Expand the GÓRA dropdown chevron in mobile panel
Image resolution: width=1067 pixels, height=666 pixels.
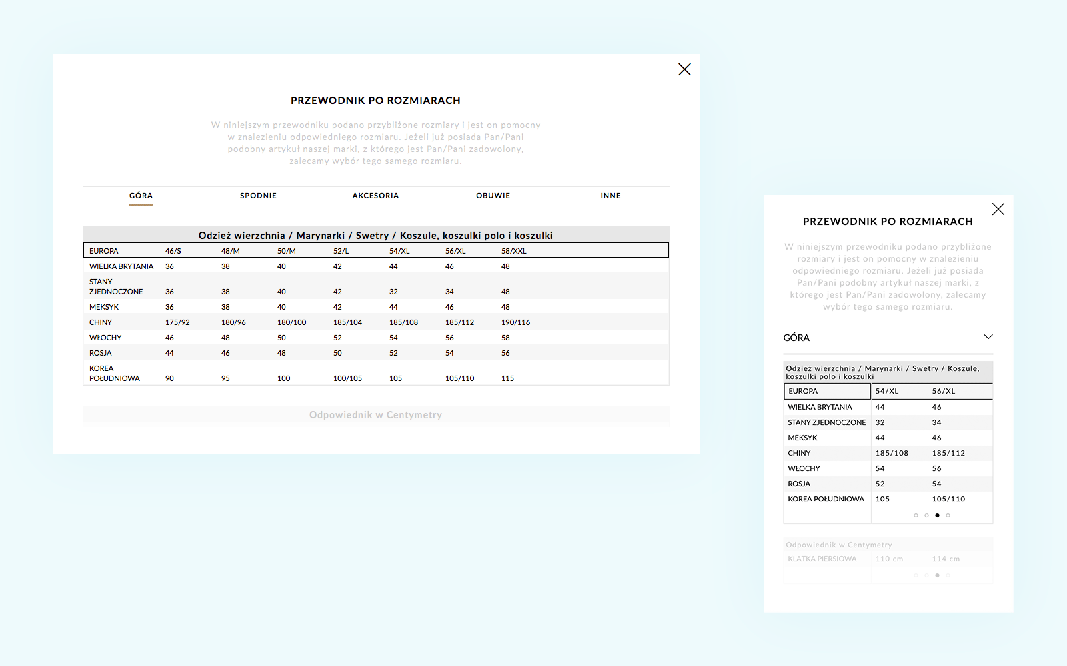click(988, 337)
